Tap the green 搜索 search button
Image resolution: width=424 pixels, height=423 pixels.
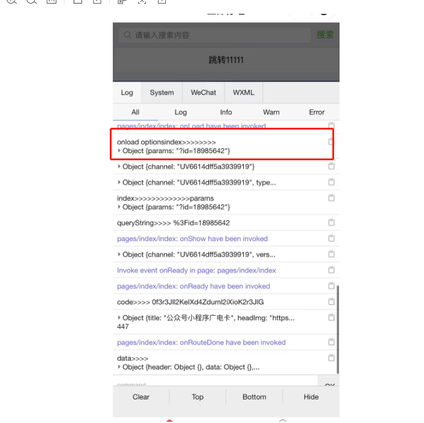coord(325,34)
